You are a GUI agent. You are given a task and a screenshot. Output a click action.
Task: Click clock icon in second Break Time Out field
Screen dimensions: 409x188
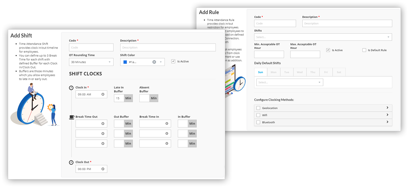(x=103, y=134)
